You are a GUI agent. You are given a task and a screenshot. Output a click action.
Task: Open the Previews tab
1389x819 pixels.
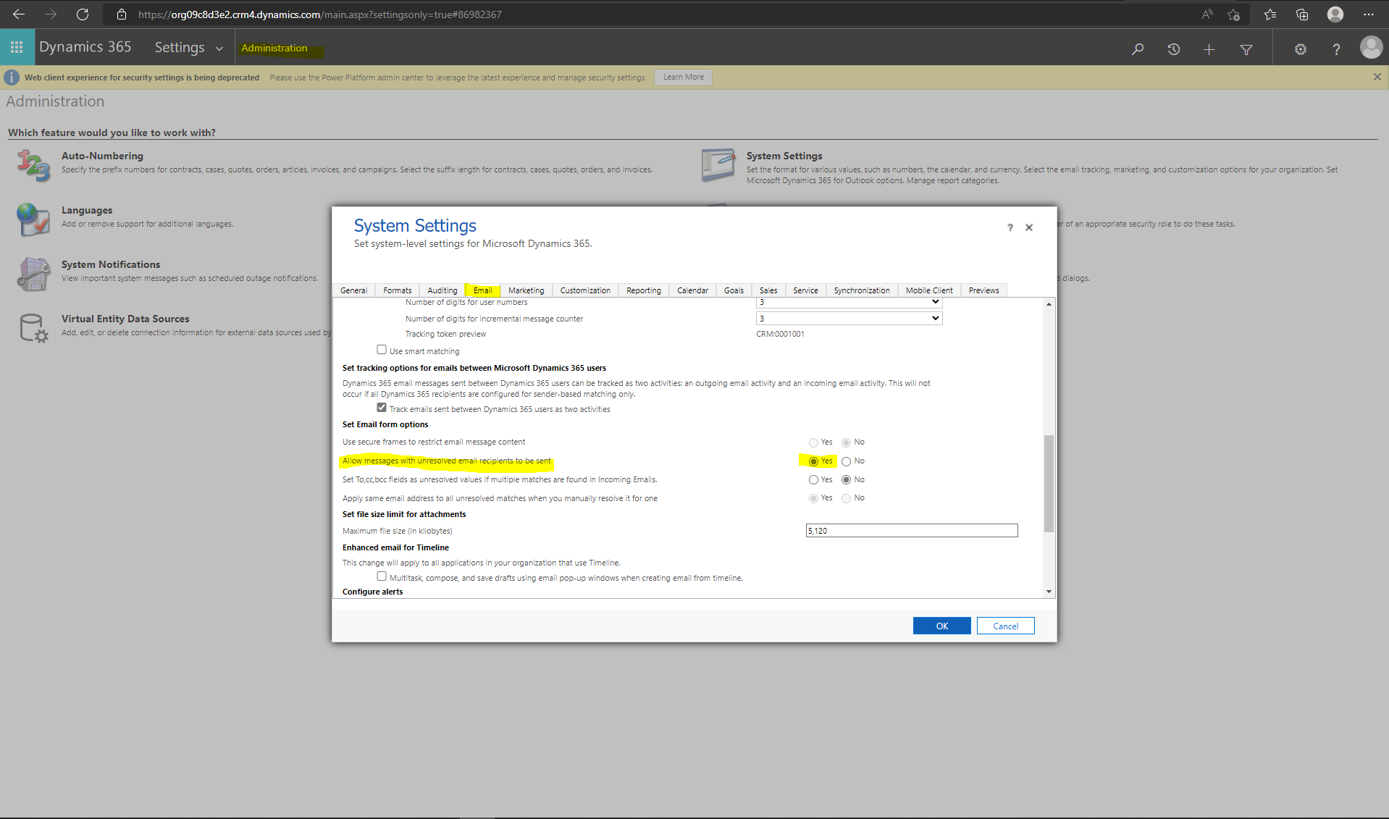[x=983, y=290]
